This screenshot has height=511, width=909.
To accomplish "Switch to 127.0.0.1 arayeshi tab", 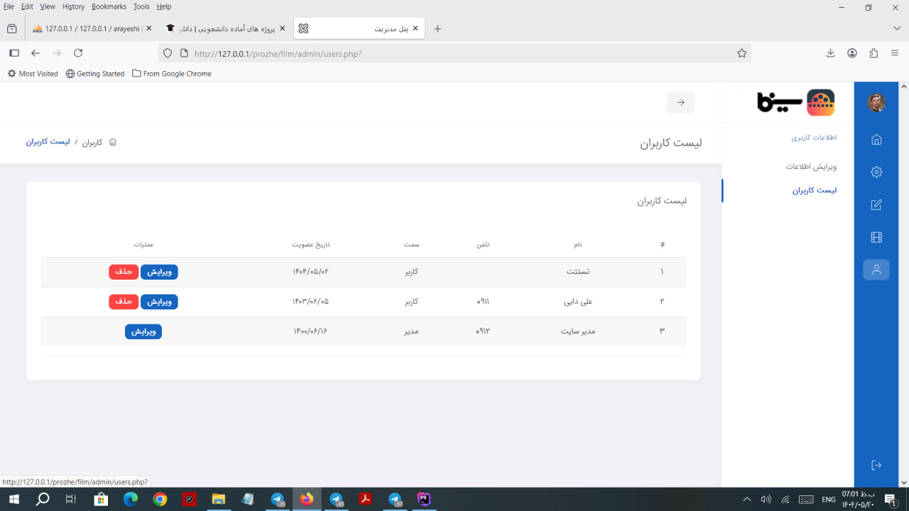I will pos(92,28).
